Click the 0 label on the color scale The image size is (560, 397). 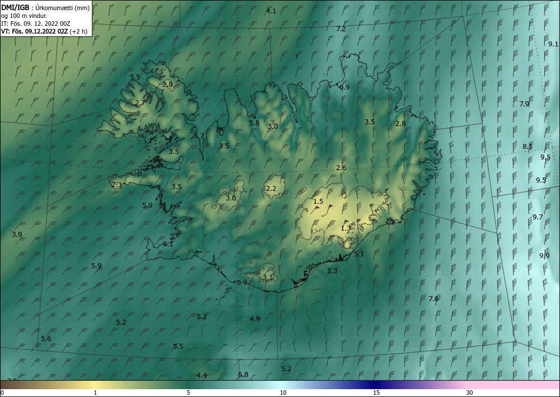point(2,393)
